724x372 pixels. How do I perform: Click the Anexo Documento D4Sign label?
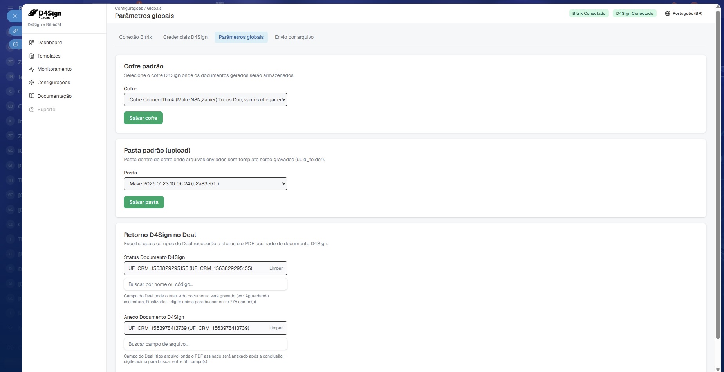[154, 317]
